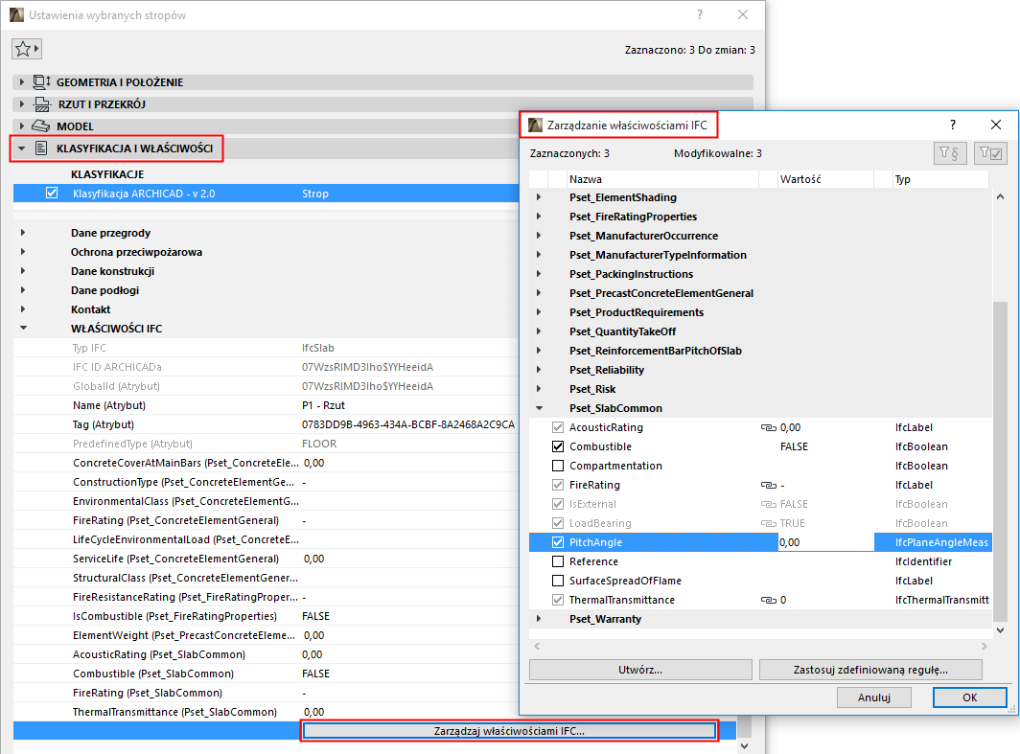Click the list icon on KLASYFIKACJA I WŁAŚCIWOŚCI panel

[41, 149]
